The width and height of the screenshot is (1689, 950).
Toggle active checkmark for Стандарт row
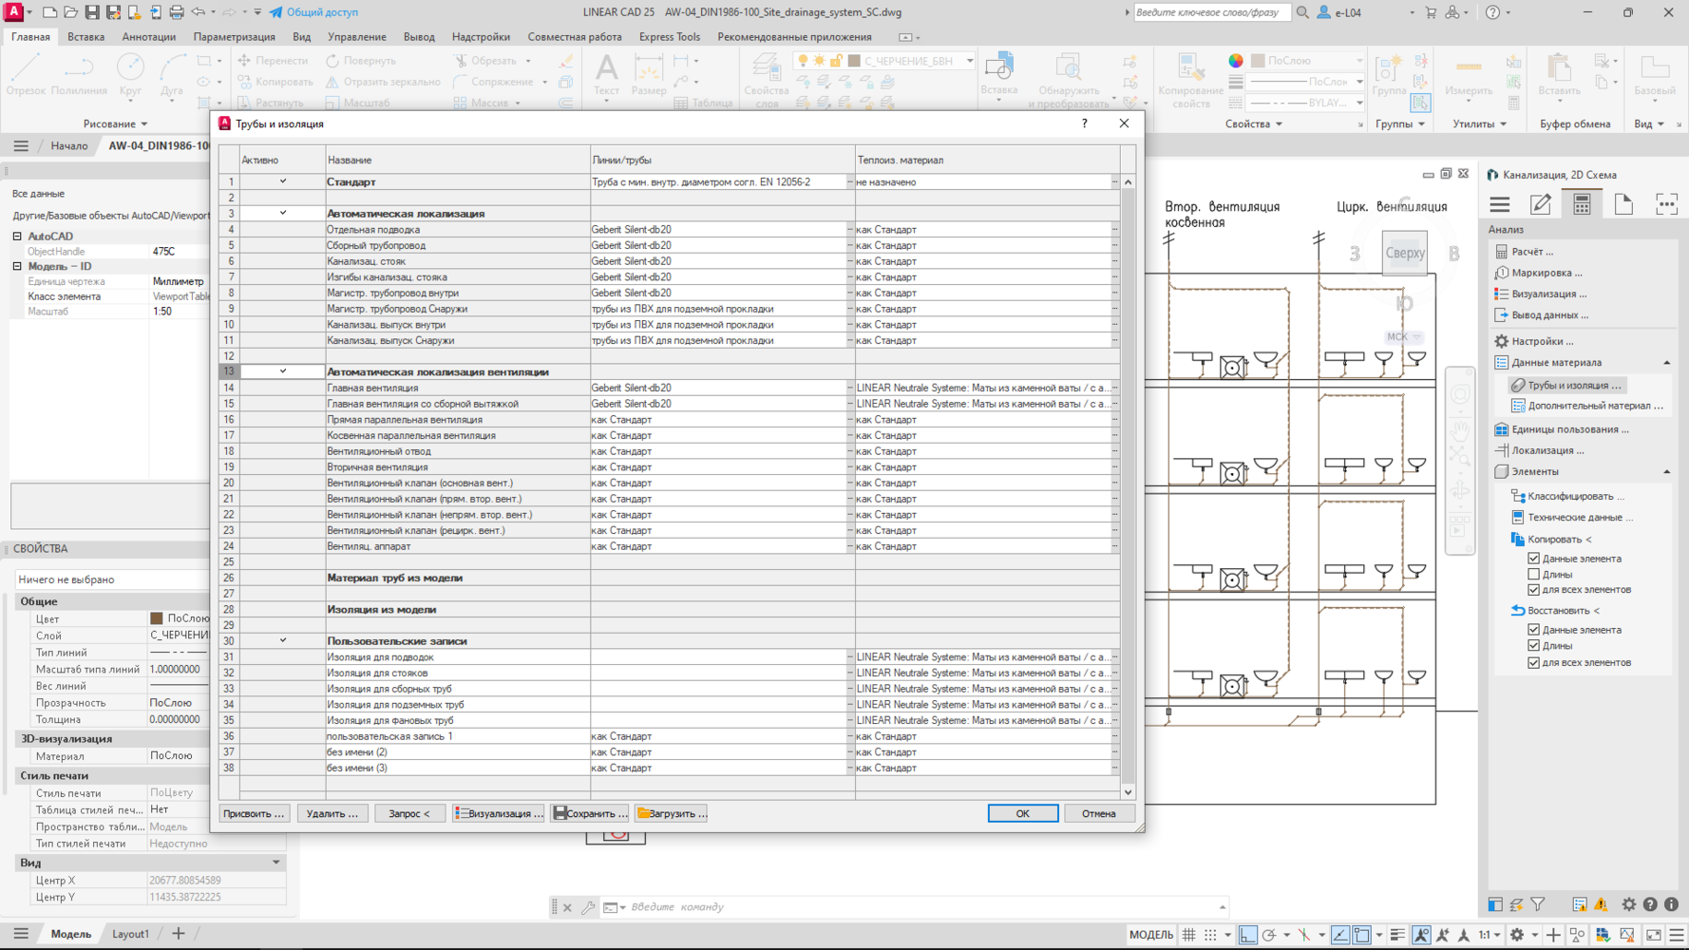pyautogui.click(x=282, y=181)
